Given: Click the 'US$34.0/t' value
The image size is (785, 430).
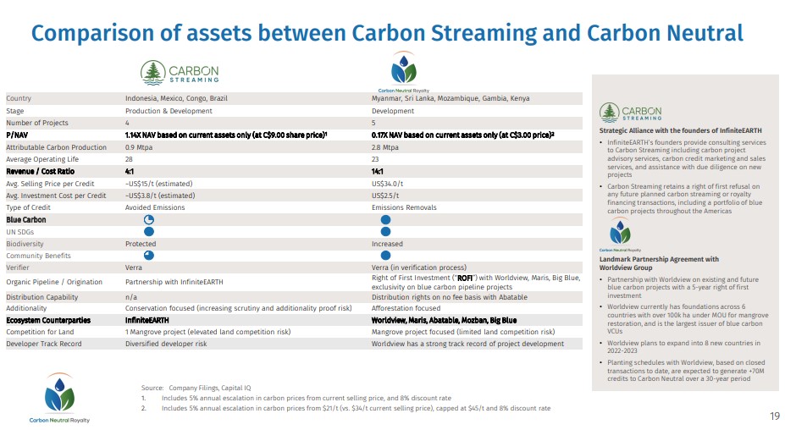Looking at the screenshot, I should [388, 184].
